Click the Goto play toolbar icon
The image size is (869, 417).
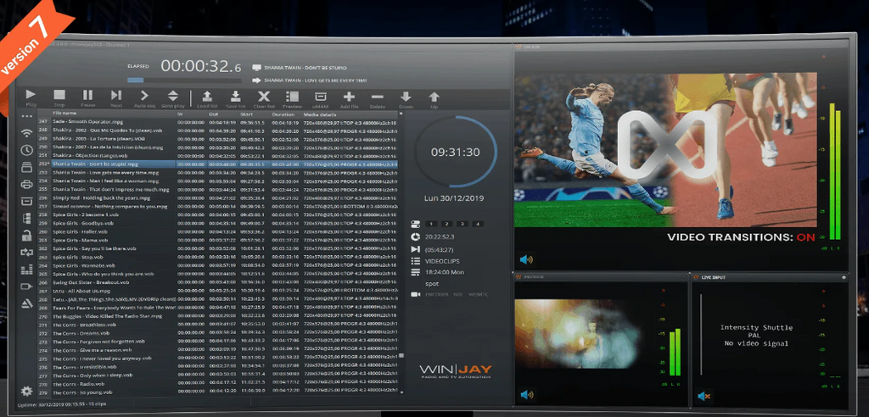tap(173, 97)
